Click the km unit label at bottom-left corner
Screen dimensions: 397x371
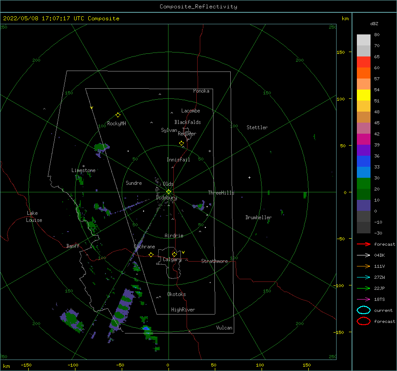pyautogui.click(x=6, y=366)
